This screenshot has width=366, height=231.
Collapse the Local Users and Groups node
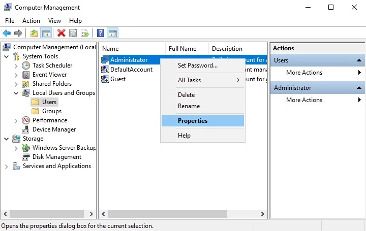16,93
